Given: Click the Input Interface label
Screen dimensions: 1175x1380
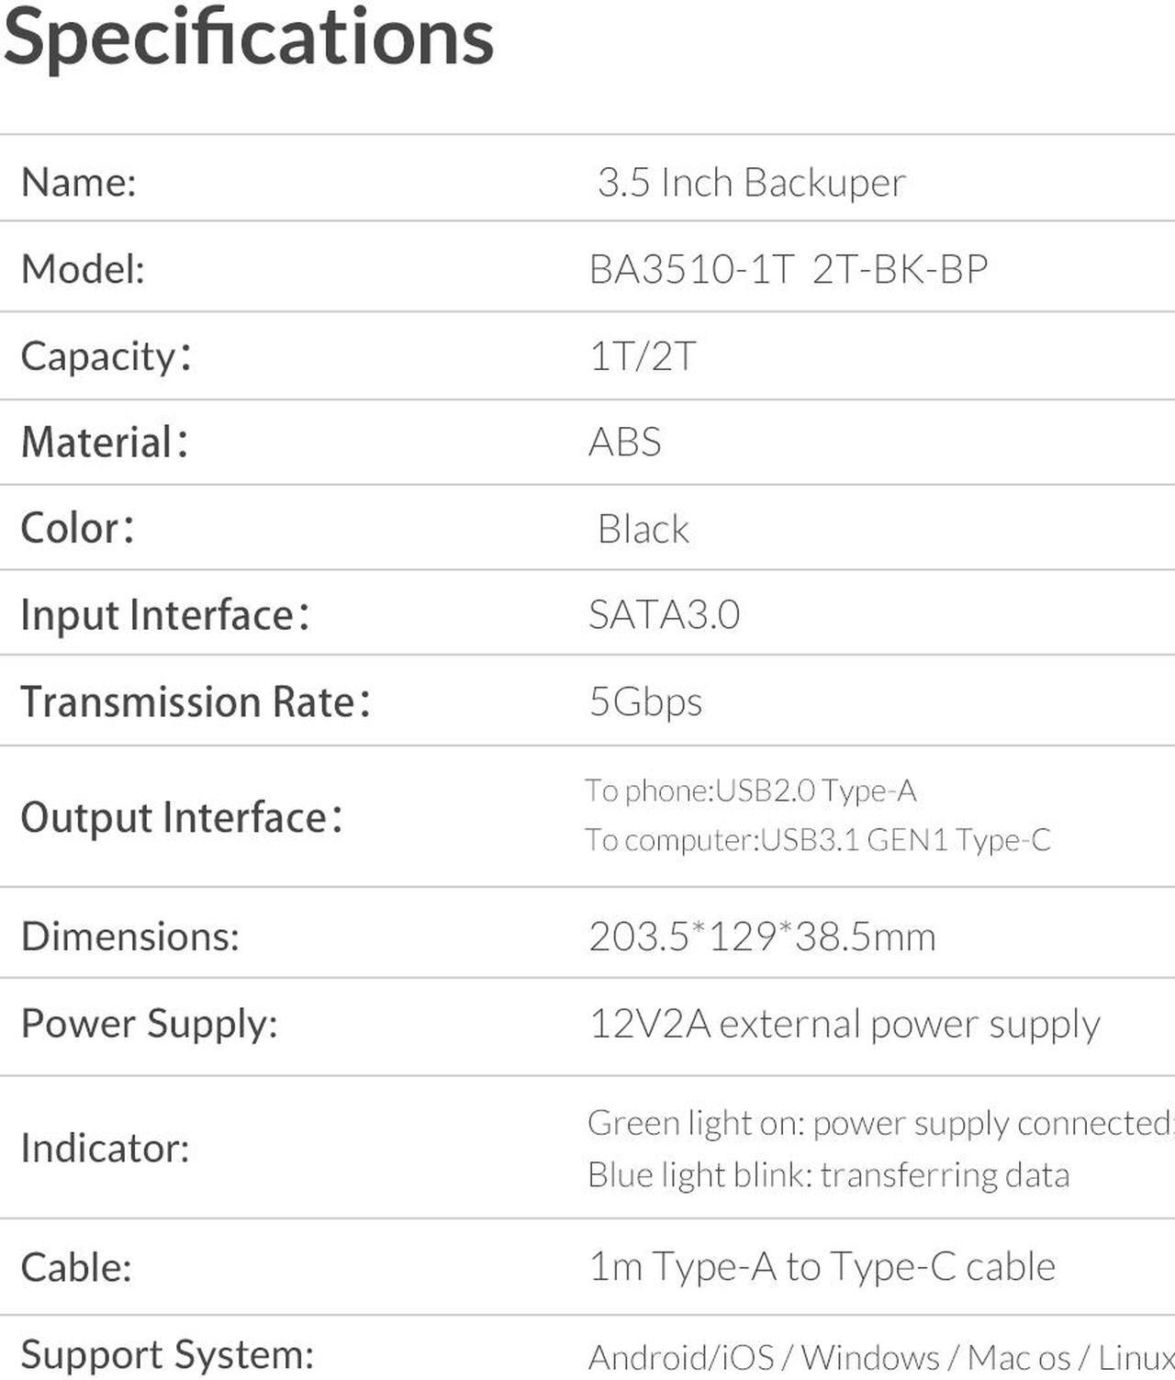Looking at the screenshot, I should click(x=165, y=614).
